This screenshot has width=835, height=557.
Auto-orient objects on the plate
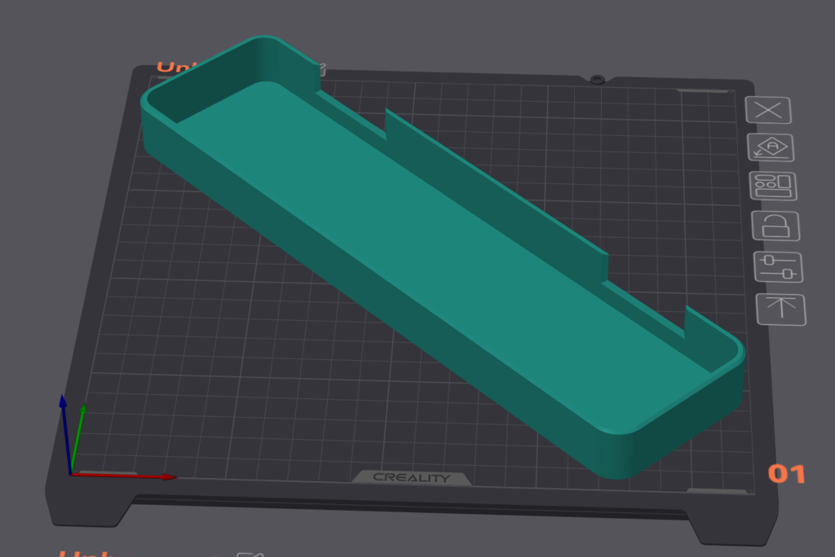[x=771, y=147]
